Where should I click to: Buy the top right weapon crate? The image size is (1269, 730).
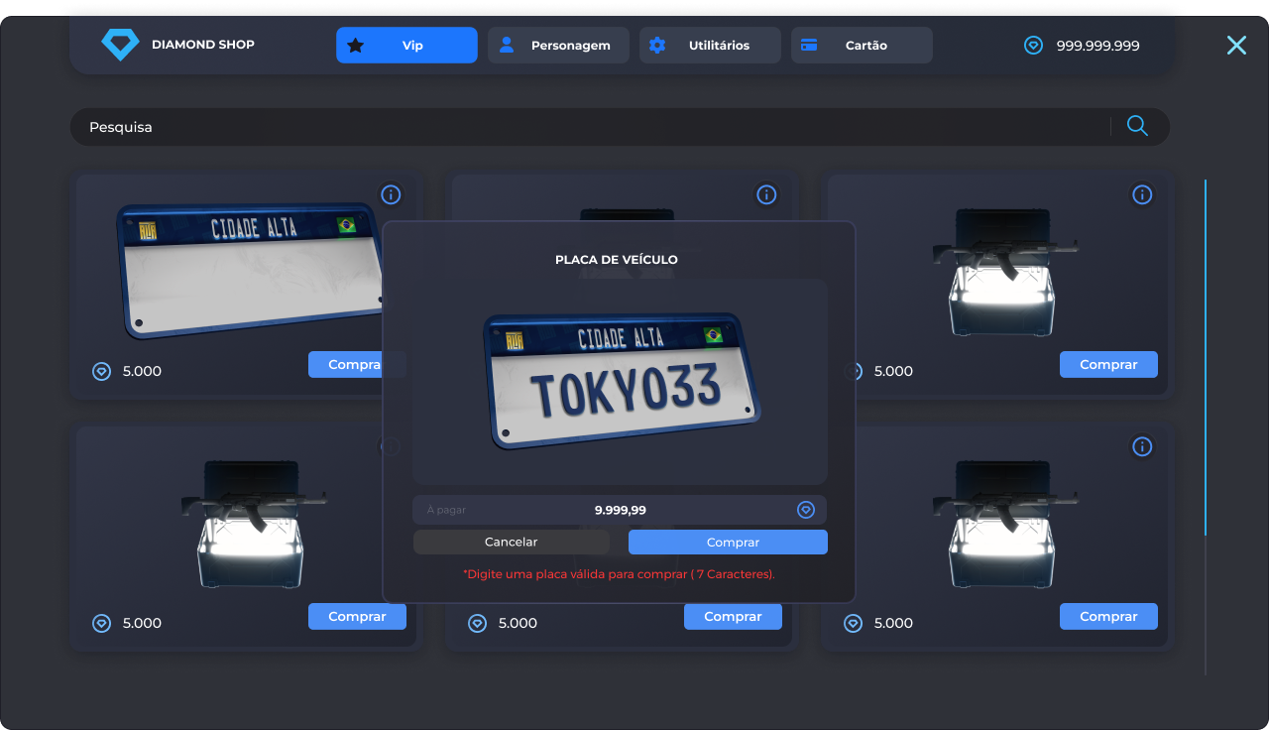click(1108, 364)
